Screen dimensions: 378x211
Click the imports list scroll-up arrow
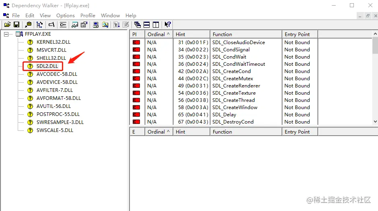(x=375, y=34)
